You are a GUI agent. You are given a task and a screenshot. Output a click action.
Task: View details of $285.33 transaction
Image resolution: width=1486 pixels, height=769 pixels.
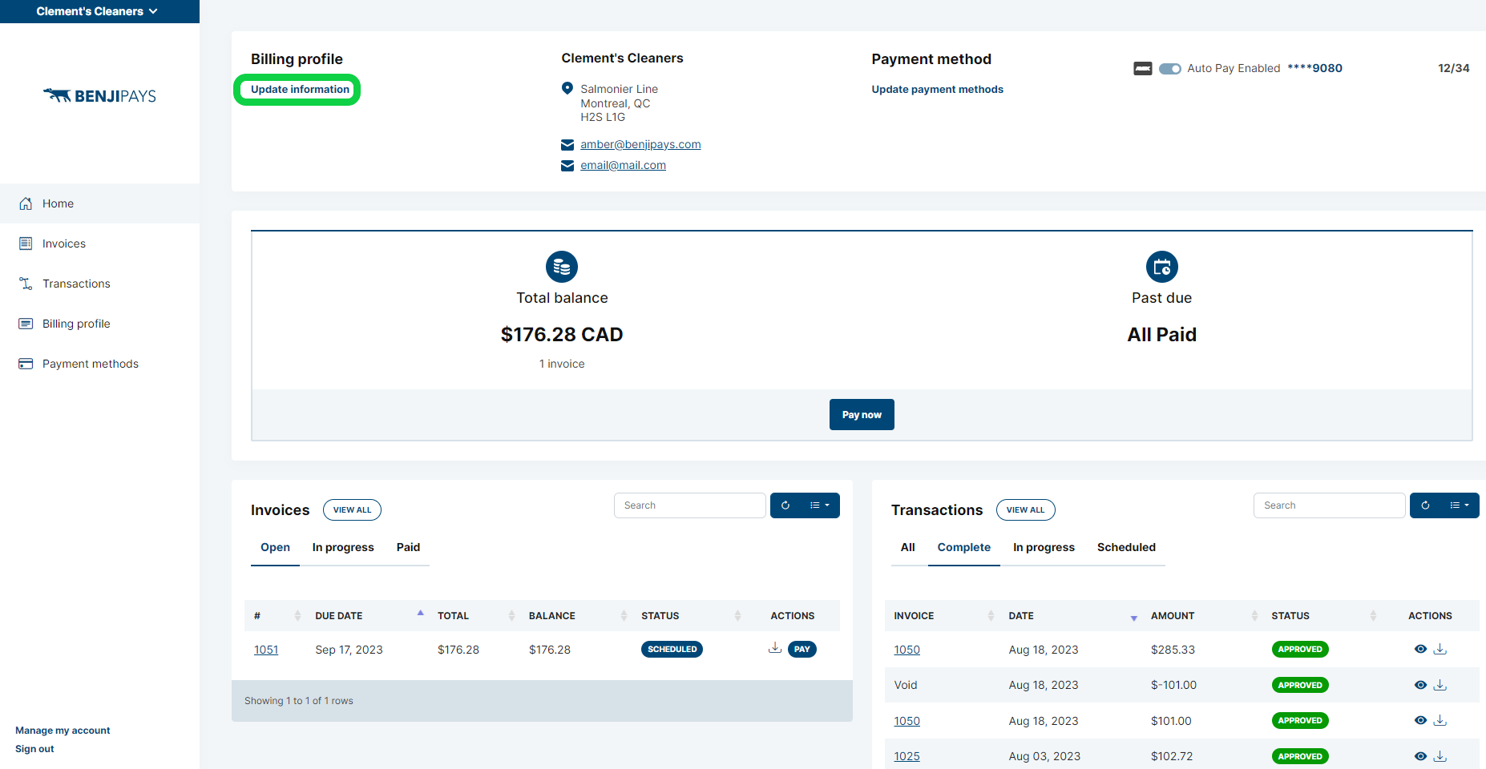(x=1420, y=649)
